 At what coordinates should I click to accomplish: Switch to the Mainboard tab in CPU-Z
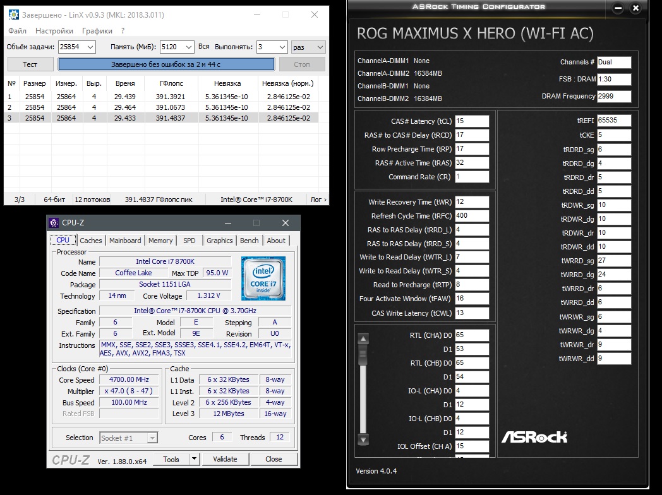(125, 241)
